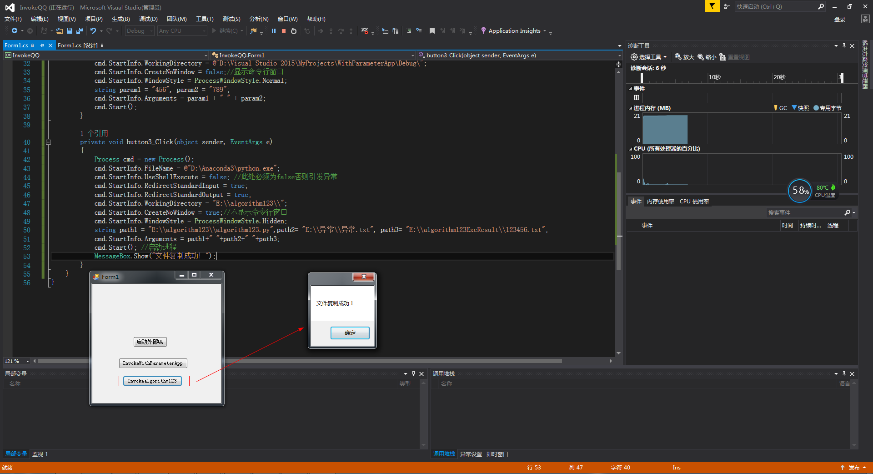
Task: Click the Invokealgorithm123 button on Form1
Action: point(153,381)
